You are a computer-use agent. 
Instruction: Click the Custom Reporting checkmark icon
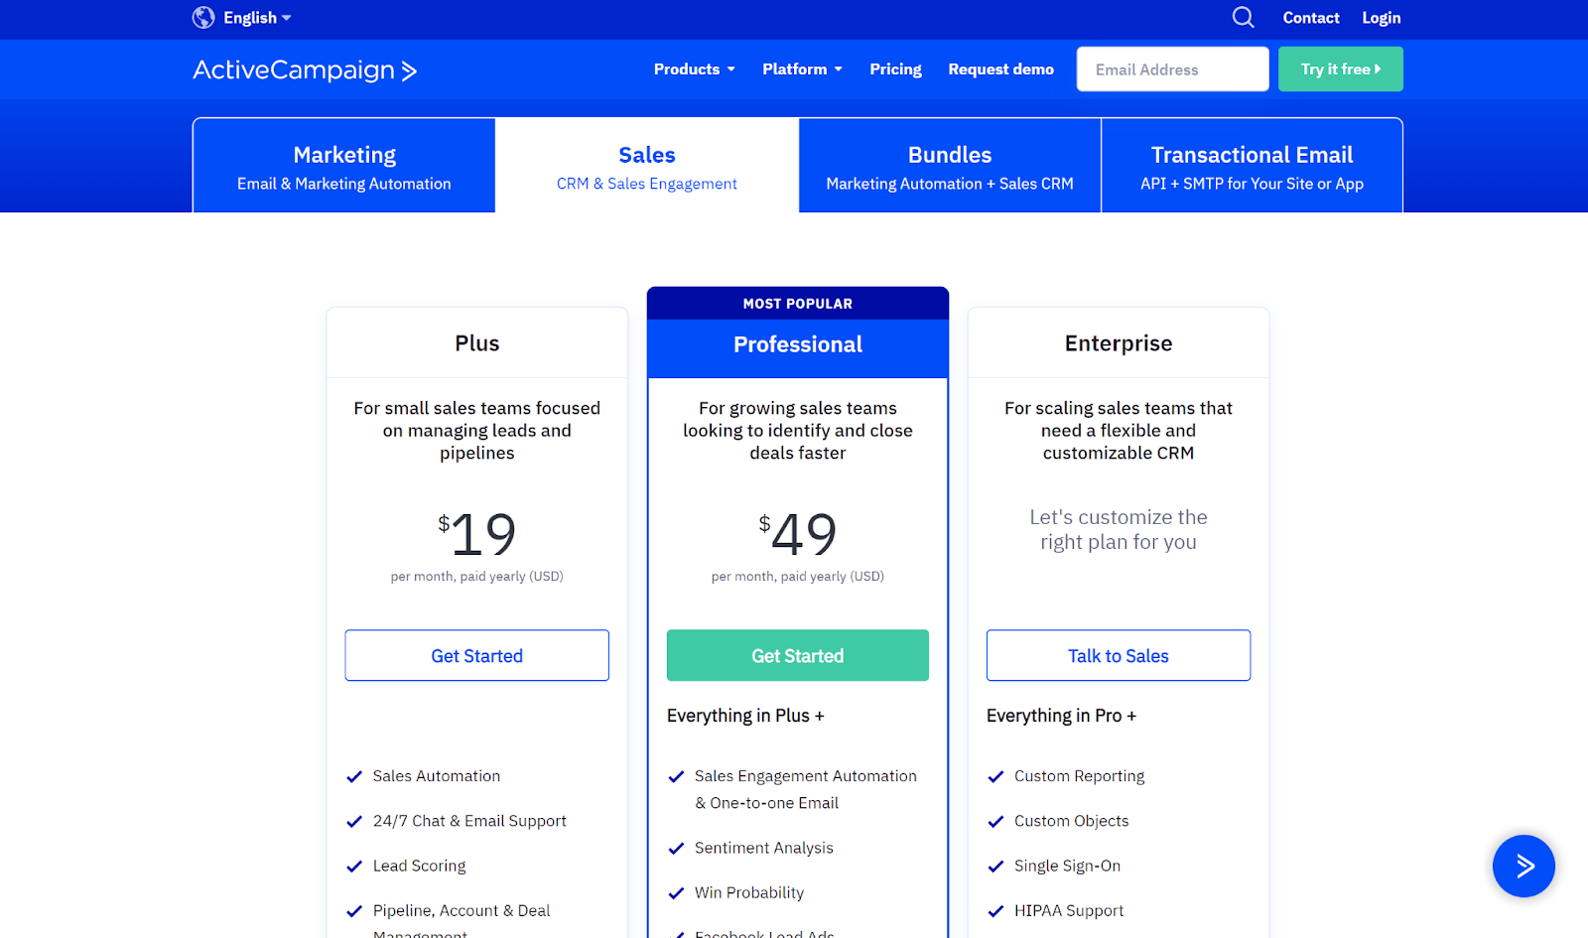click(995, 777)
